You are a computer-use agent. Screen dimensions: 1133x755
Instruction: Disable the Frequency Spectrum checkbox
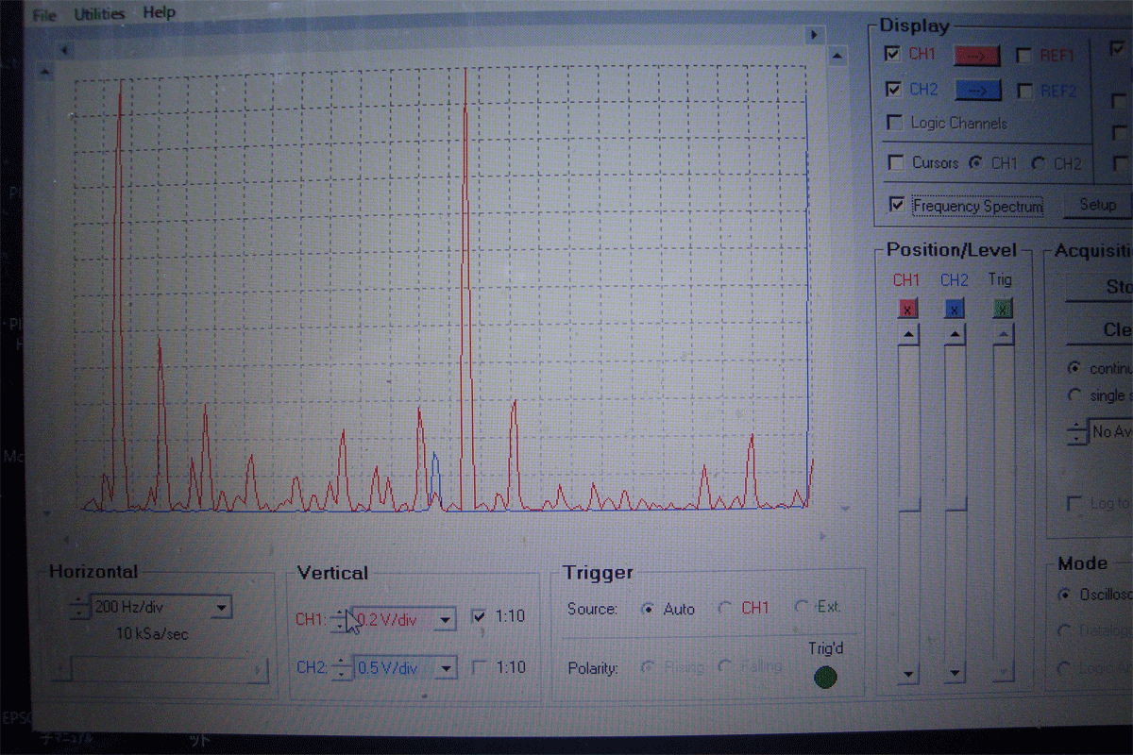tap(896, 206)
